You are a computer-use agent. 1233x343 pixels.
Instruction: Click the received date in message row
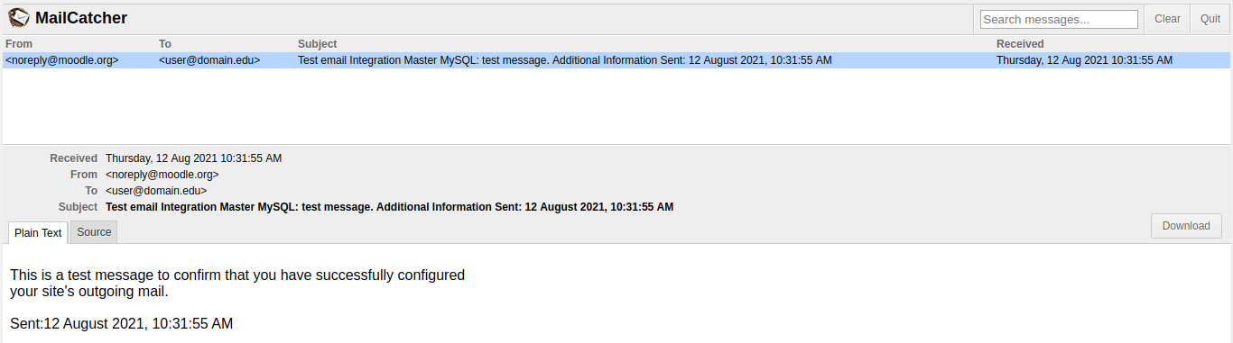click(1084, 60)
